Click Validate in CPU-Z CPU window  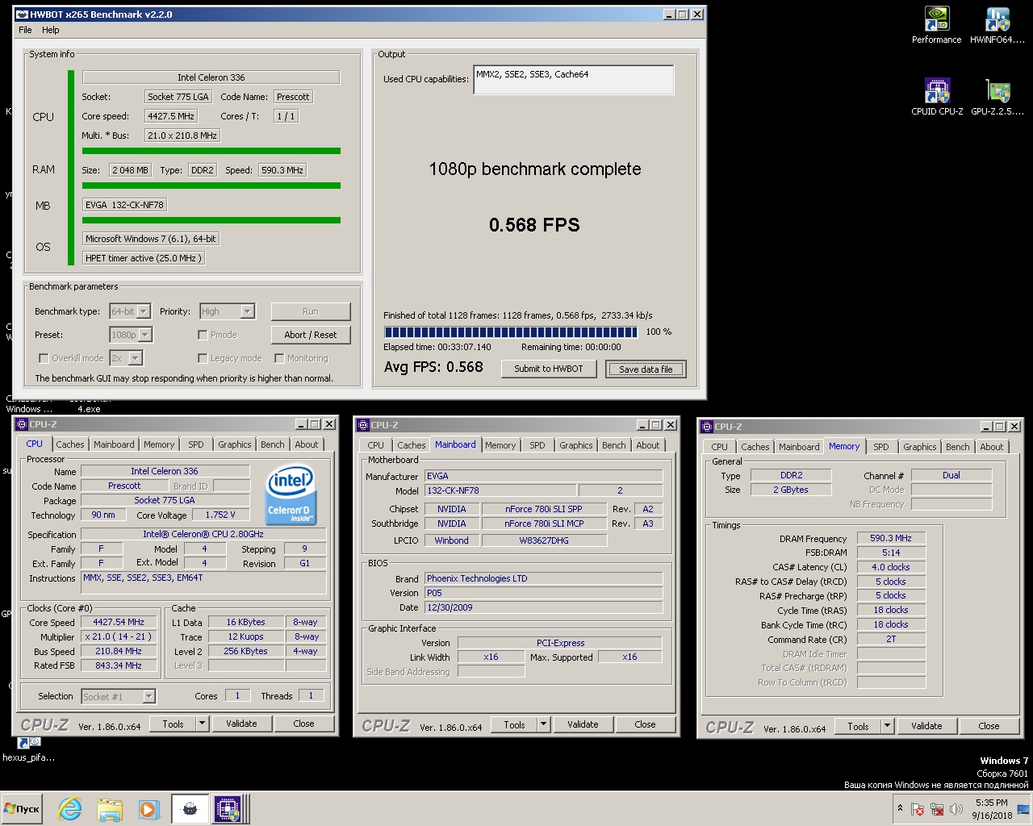(241, 724)
